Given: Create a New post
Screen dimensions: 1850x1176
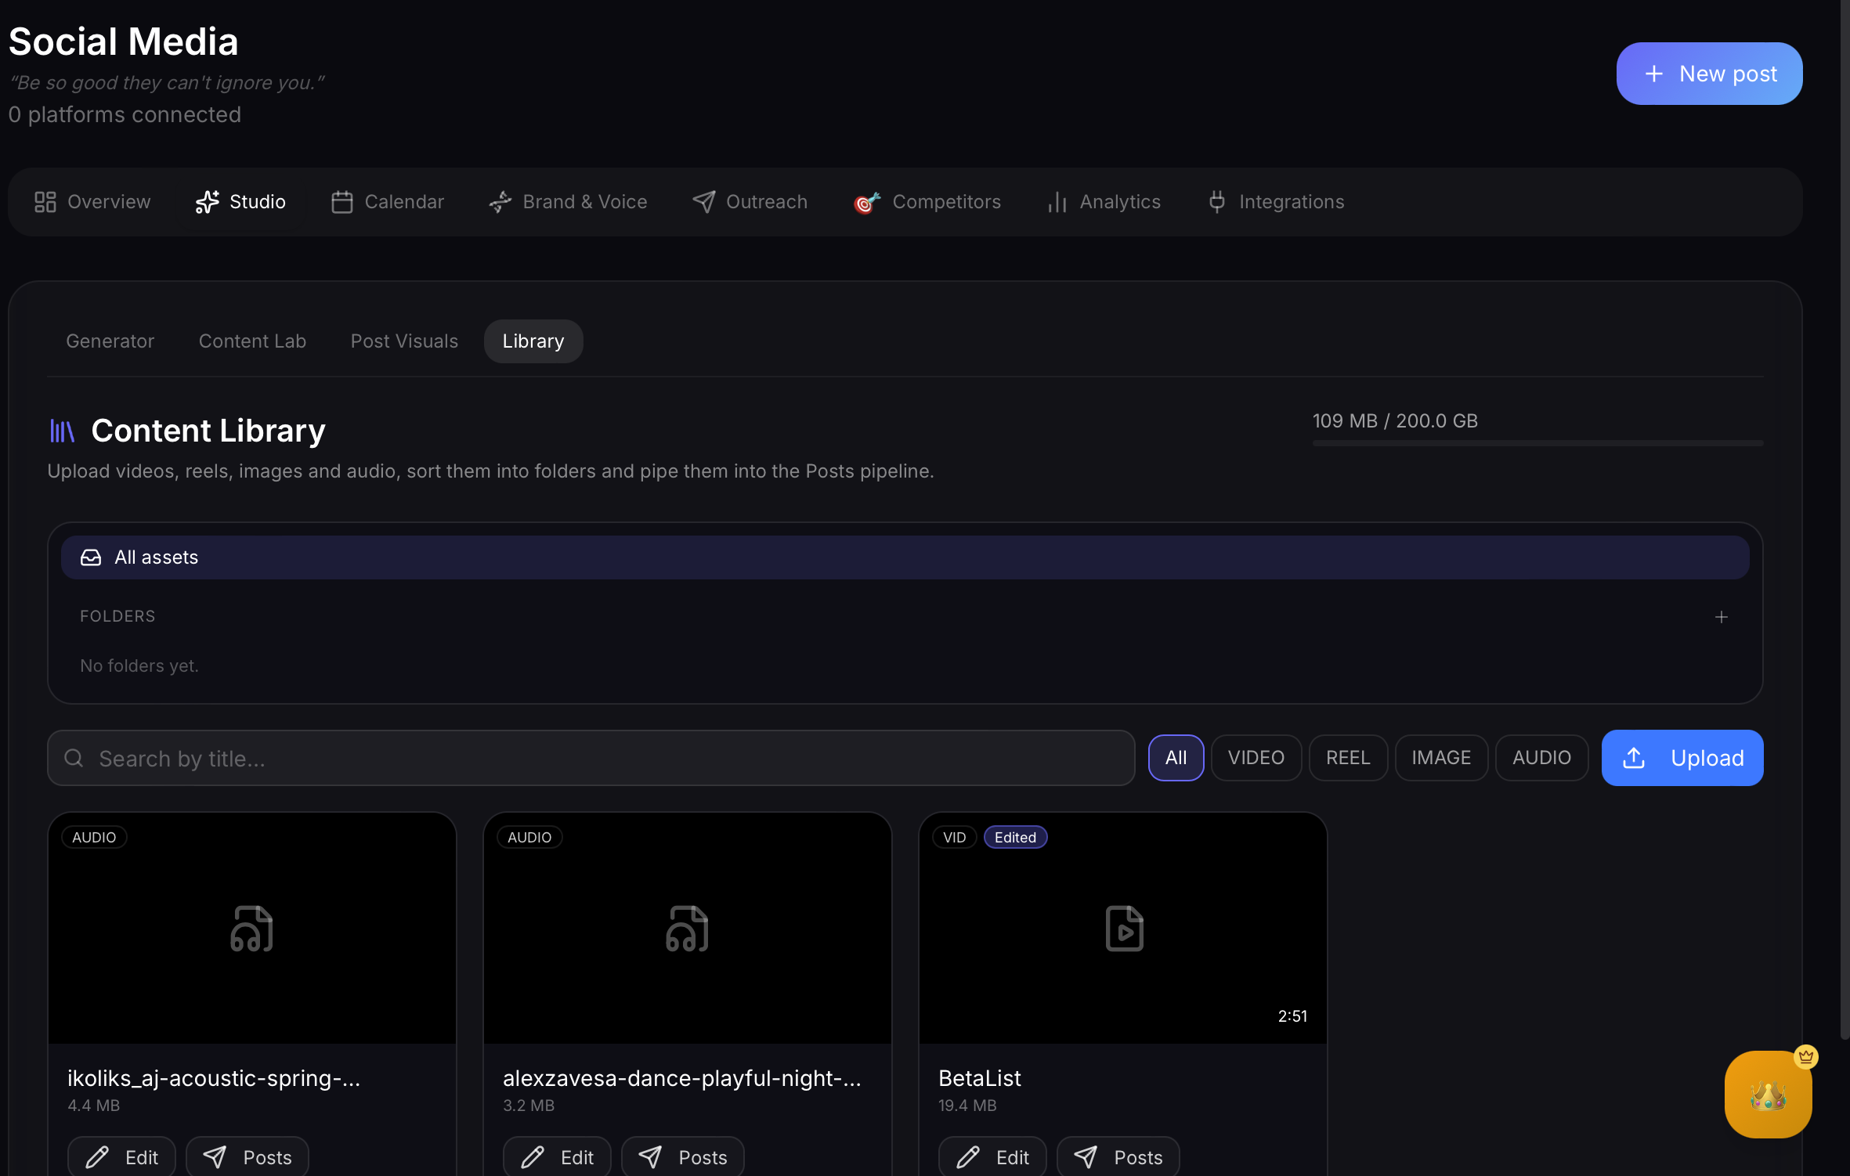Looking at the screenshot, I should tap(1709, 74).
